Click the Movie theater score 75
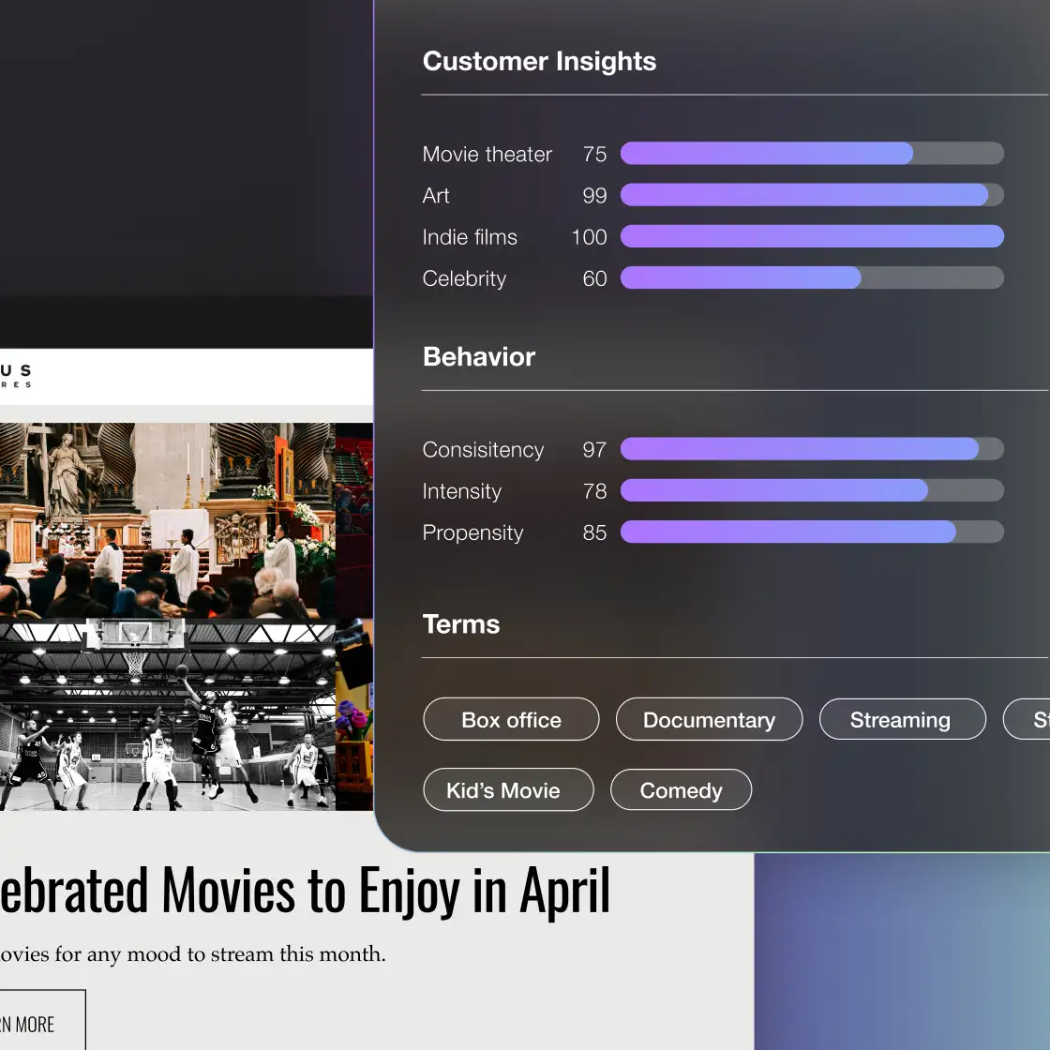Screen dimensions: 1050x1050 594,154
